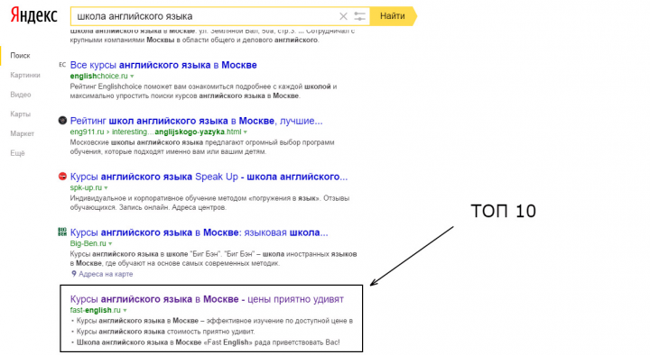Expand dropdown arrow next to englishchoice.ru

pos(132,76)
